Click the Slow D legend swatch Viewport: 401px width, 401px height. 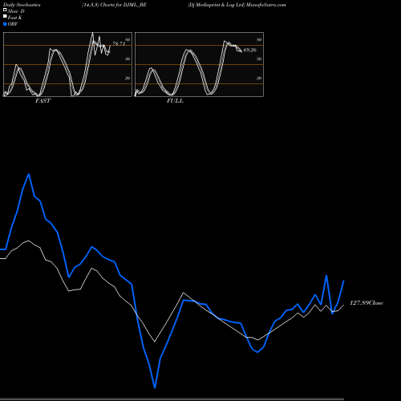(5, 10)
